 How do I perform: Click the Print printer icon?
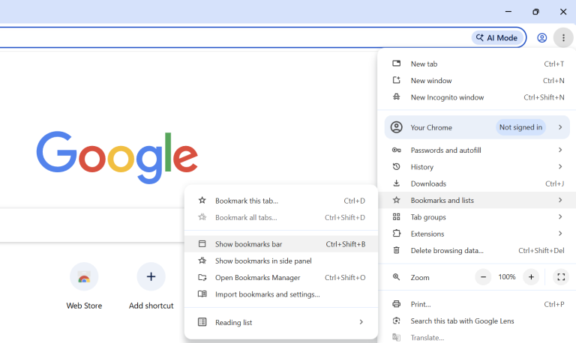point(396,304)
